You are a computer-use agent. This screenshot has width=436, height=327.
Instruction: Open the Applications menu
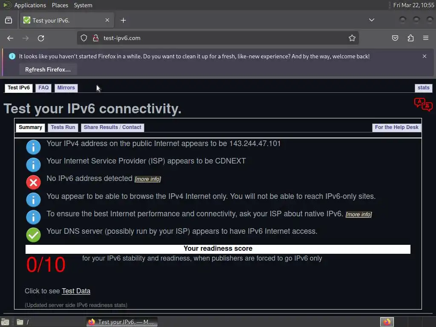pyautogui.click(x=30, y=5)
